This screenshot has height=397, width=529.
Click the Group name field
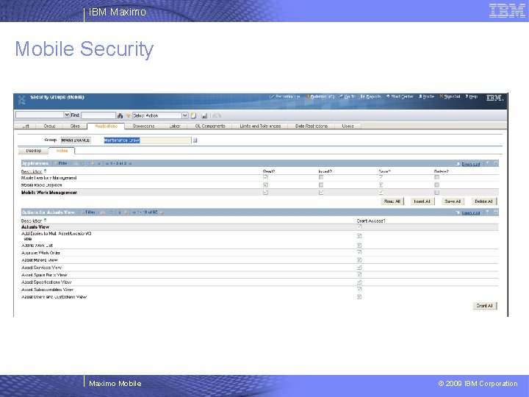tap(76, 140)
